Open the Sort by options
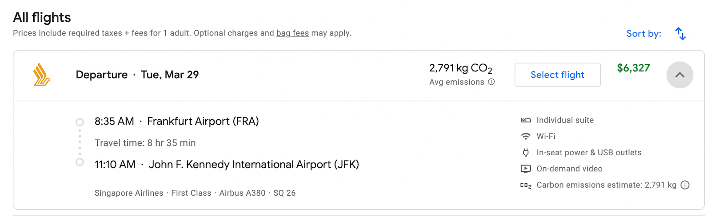This screenshot has height=216, width=711. tap(643, 34)
